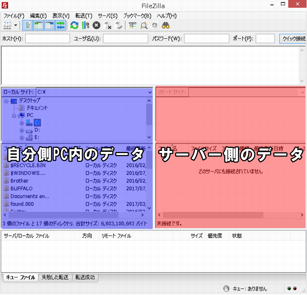Click local file list right scroll arrow

click(143, 215)
